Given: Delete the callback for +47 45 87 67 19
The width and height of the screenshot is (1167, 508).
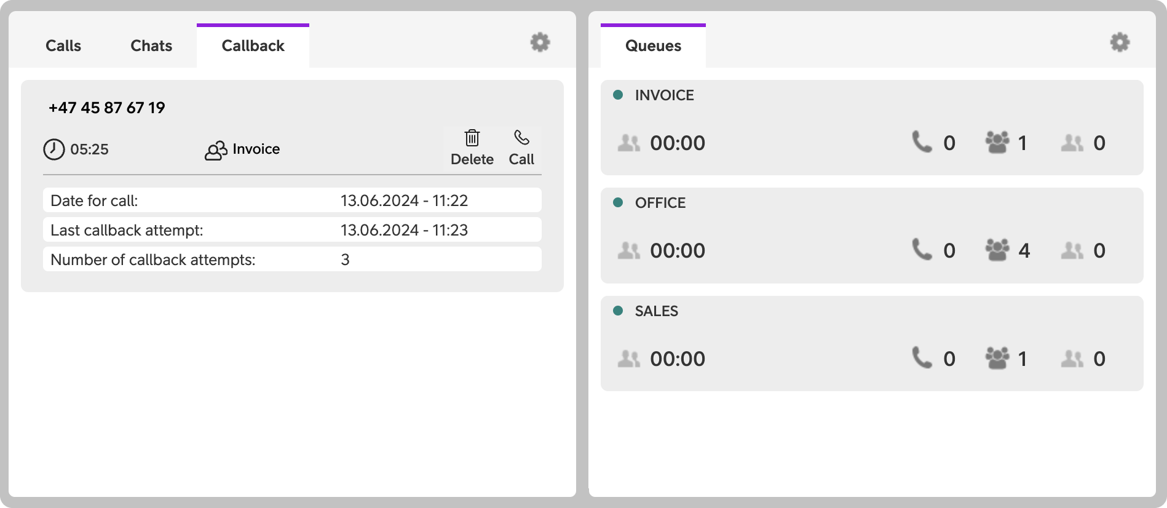Looking at the screenshot, I should tap(472, 148).
